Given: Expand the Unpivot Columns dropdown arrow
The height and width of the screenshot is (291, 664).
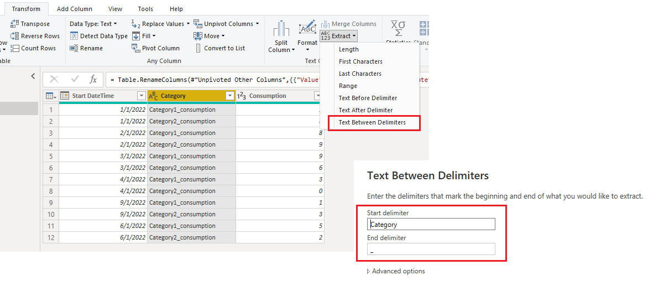Looking at the screenshot, I should pos(257,24).
